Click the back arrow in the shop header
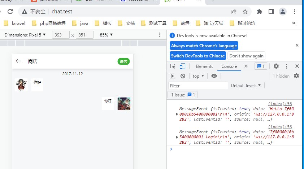This screenshot has height=169, width=304. 19,61
